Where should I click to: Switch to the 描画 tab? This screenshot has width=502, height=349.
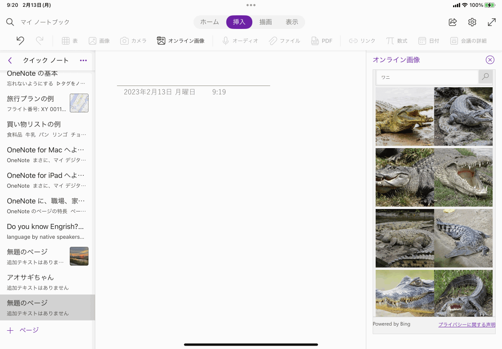(x=265, y=22)
